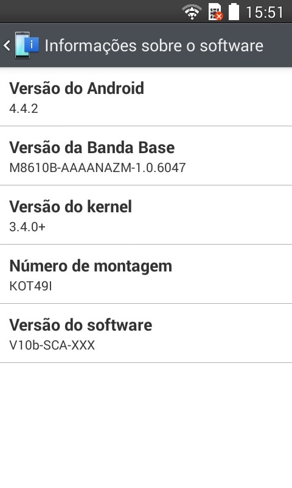Tap the Wi-Fi signal status icon
Screen dimensions: 292x488
(x=192, y=12)
